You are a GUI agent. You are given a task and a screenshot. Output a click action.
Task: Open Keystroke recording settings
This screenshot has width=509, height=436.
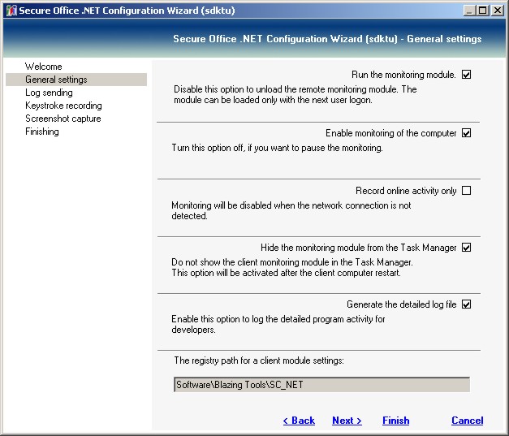(63, 106)
